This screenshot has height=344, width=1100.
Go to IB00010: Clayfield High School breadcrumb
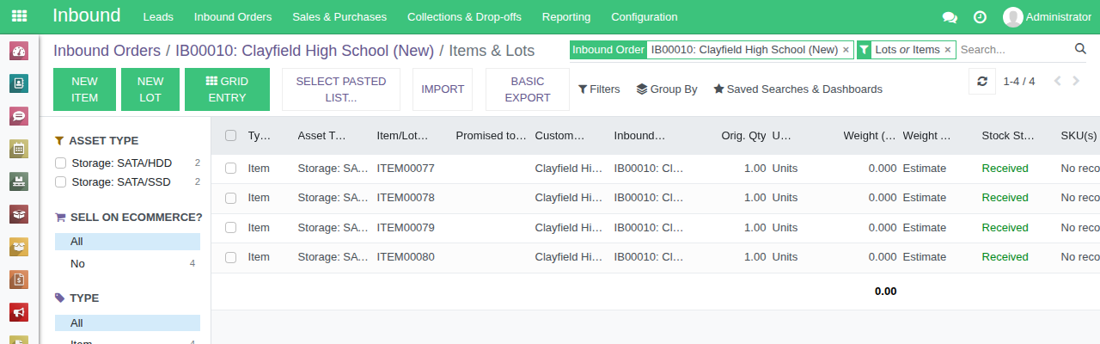tap(304, 51)
